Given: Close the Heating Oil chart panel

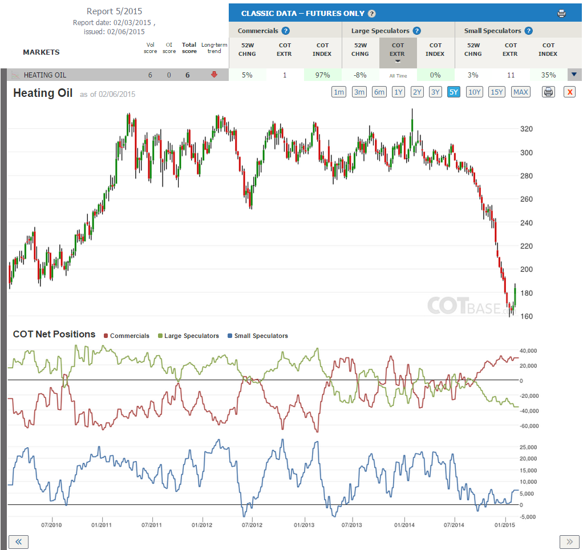Looking at the screenshot, I should (x=569, y=92).
